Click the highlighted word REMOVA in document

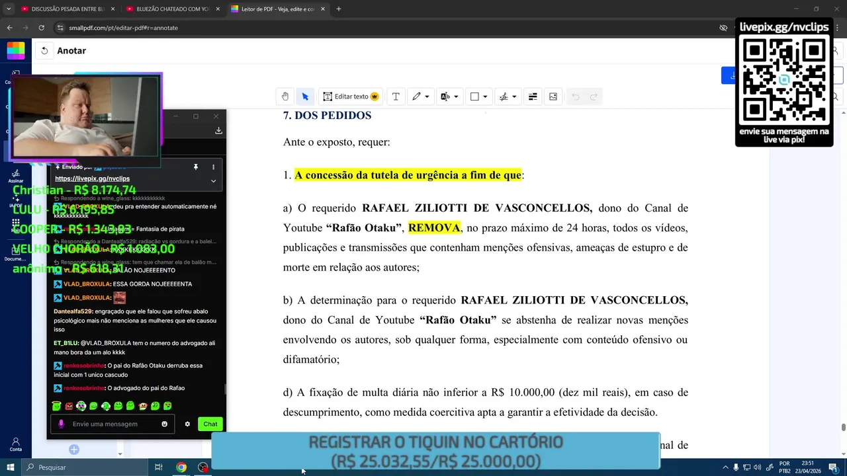(434, 228)
